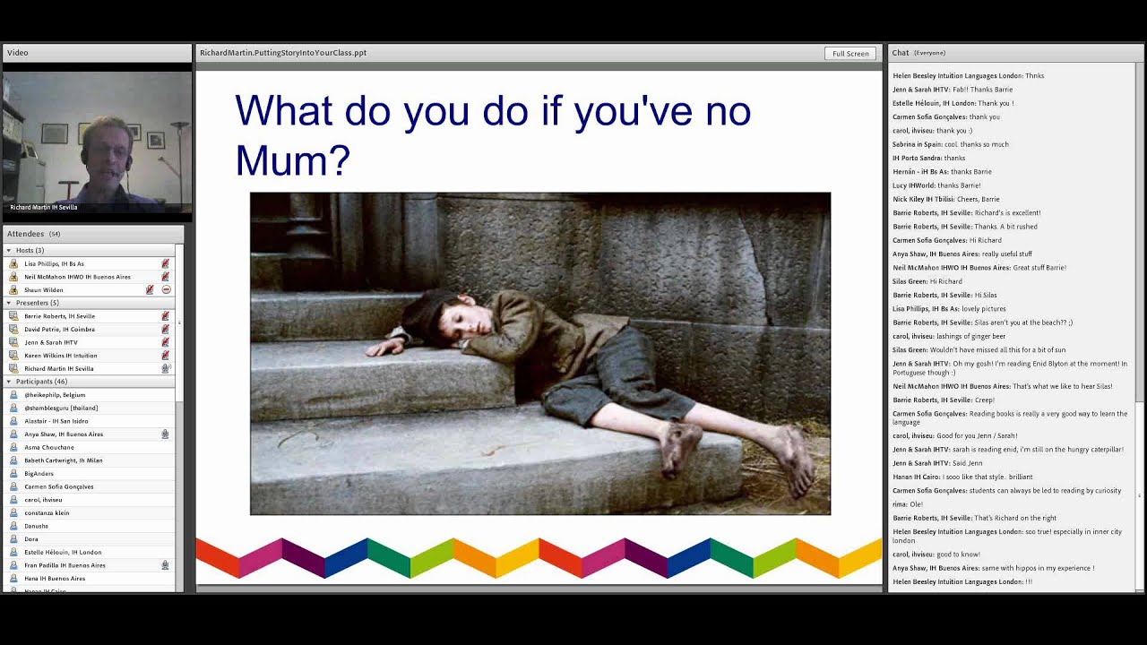Image resolution: width=1147 pixels, height=645 pixels.
Task: Click the RichardMartin.PuttingStoryIntoYourClass.ppt share pod title
Action: point(283,53)
